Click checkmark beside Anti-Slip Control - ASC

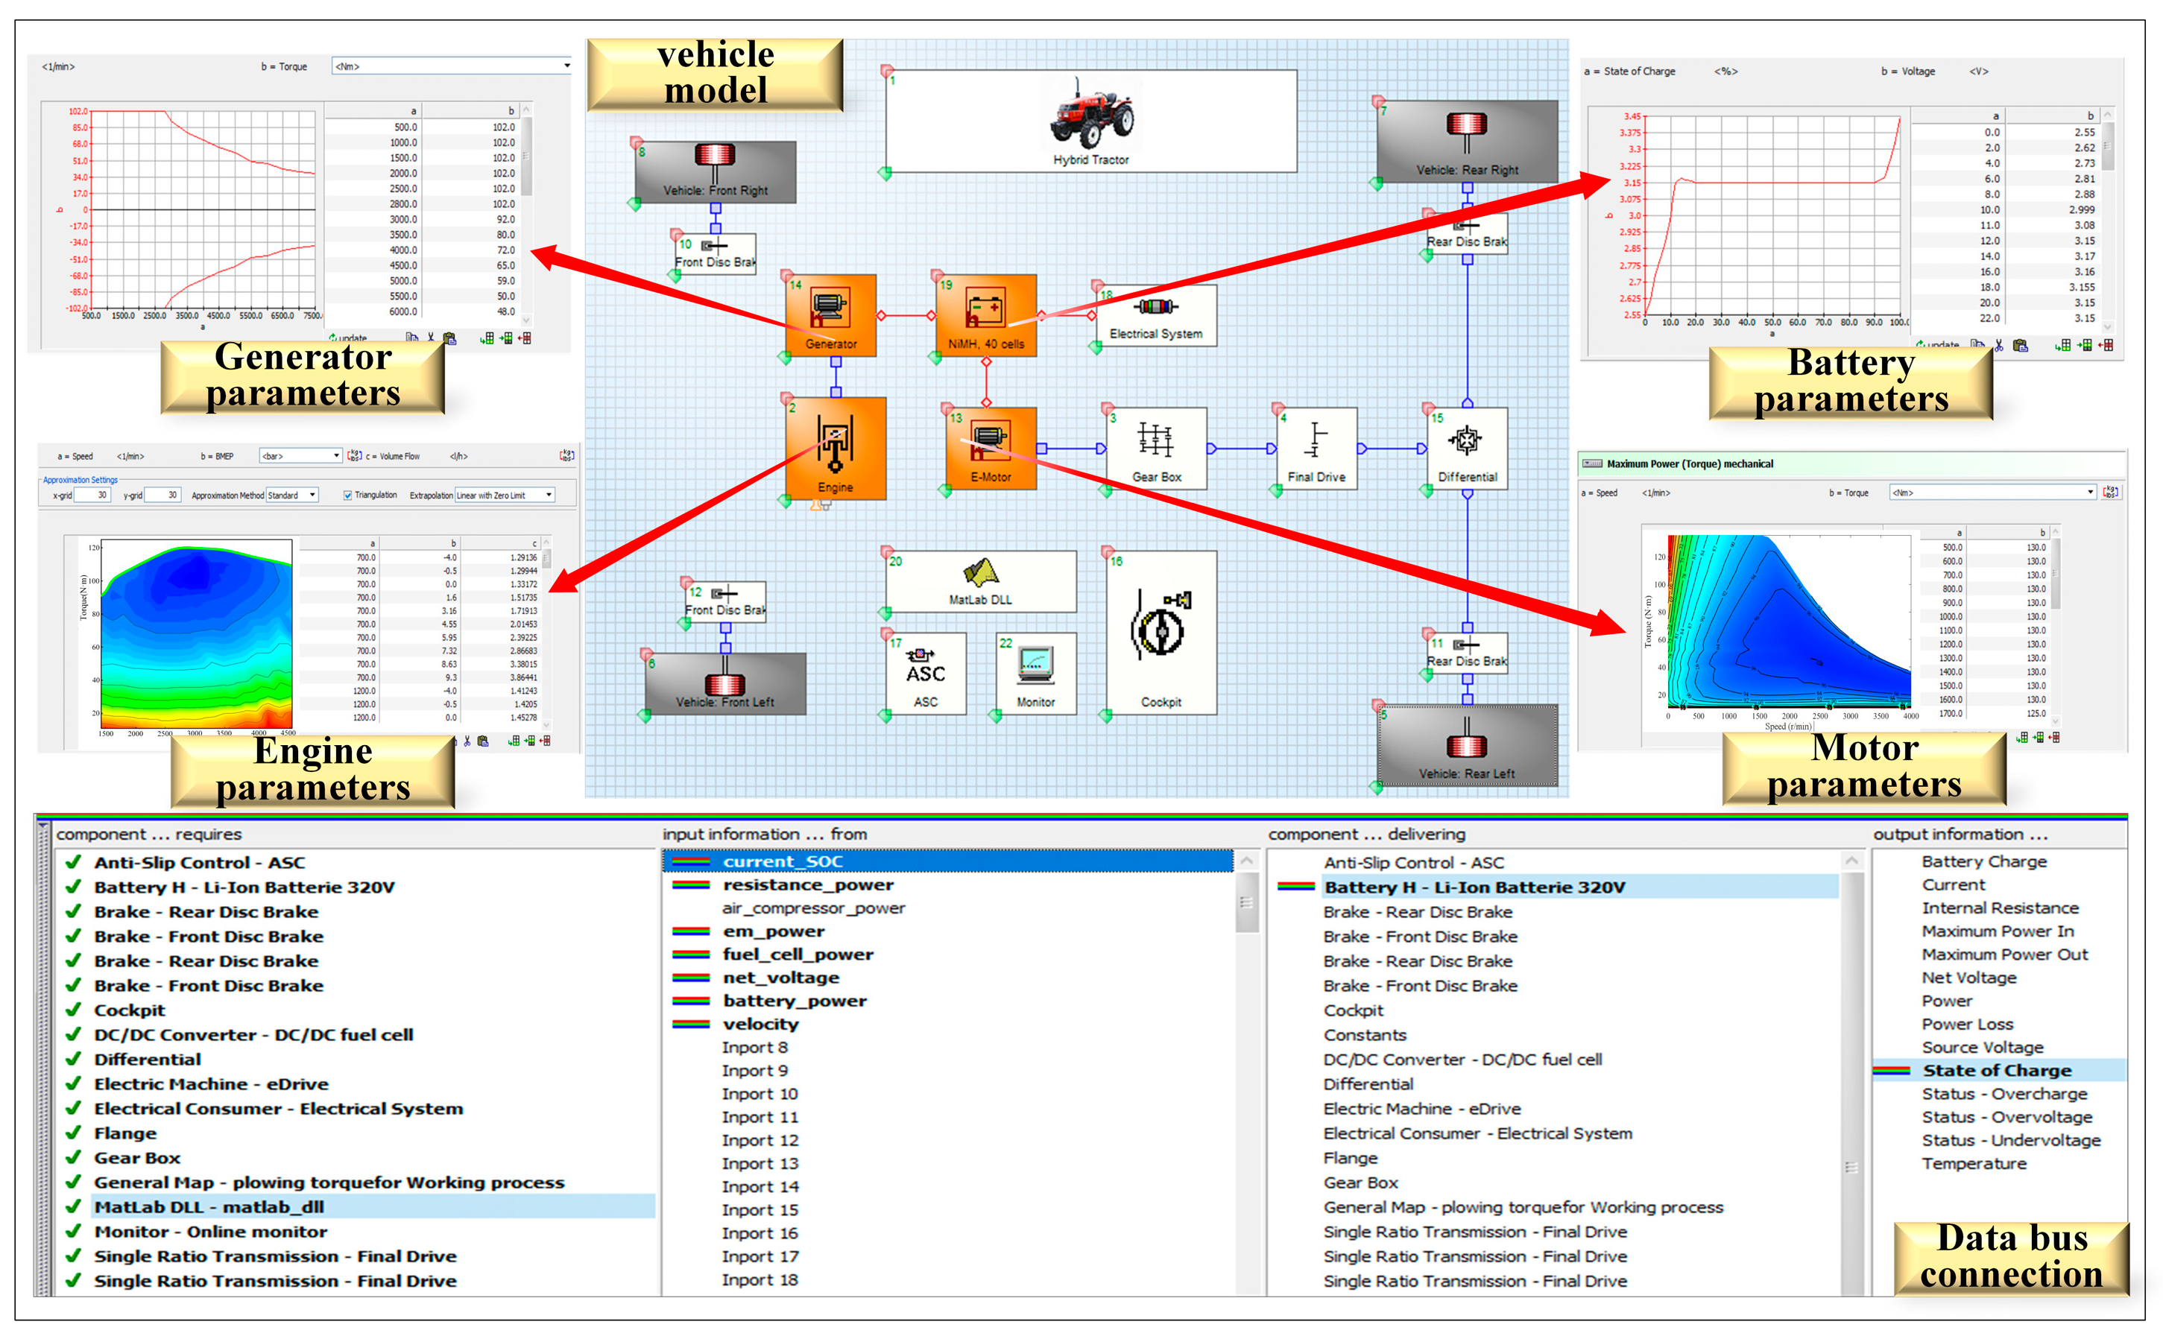tap(74, 863)
